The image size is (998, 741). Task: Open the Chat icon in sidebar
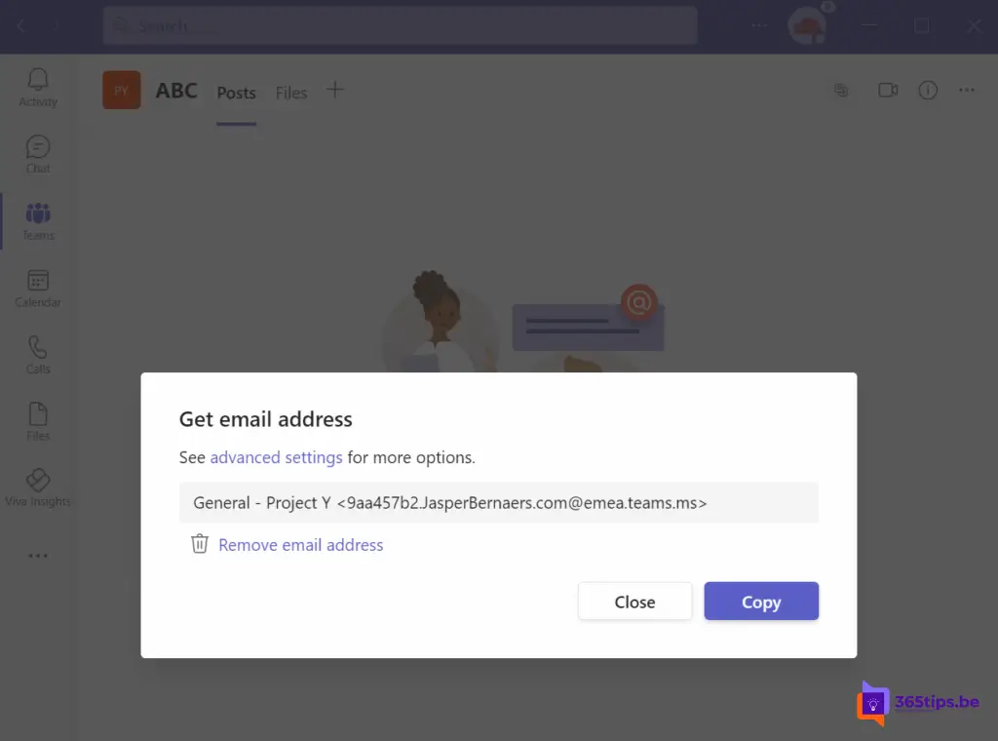[38, 147]
